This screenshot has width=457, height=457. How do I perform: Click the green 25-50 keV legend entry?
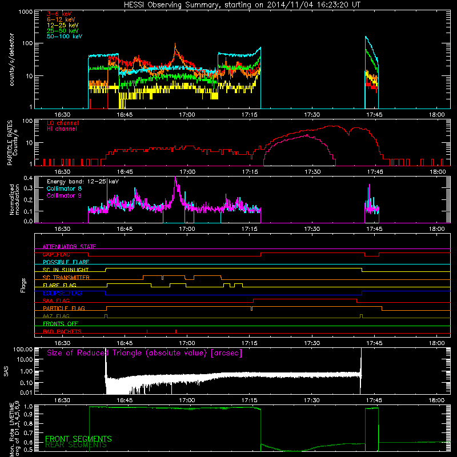tap(63, 31)
